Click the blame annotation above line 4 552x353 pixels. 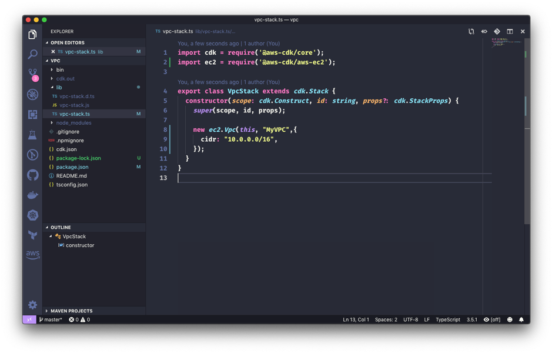[229, 82]
